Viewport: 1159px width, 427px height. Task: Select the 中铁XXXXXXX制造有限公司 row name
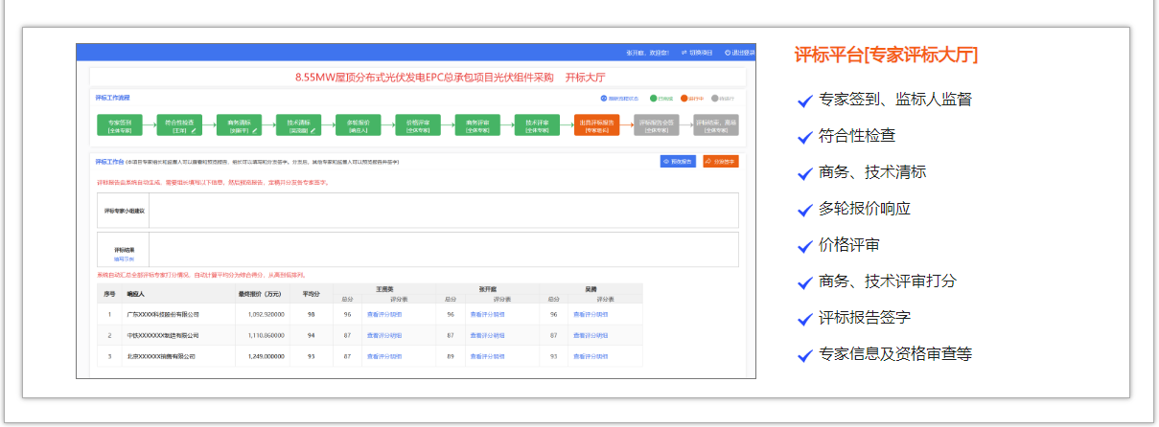pyautogui.click(x=163, y=335)
